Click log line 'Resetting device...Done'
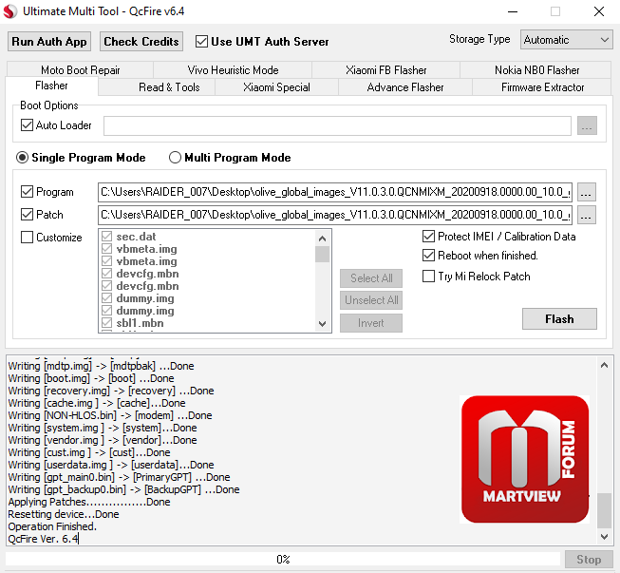The width and height of the screenshot is (620, 573). click(x=64, y=514)
